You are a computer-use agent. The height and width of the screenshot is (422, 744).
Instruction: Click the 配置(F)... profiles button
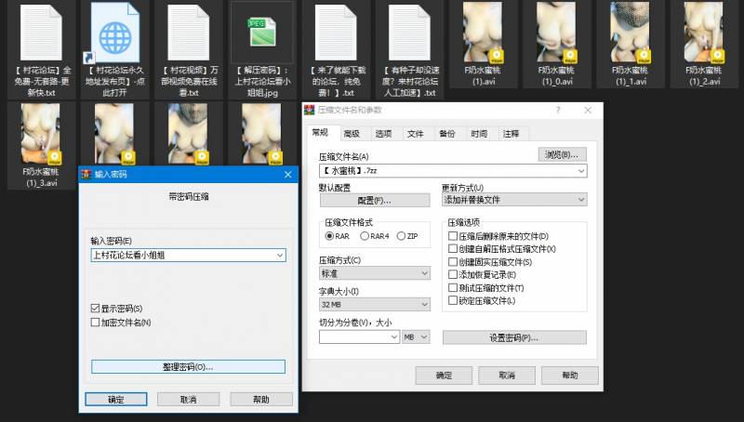tap(375, 201)
